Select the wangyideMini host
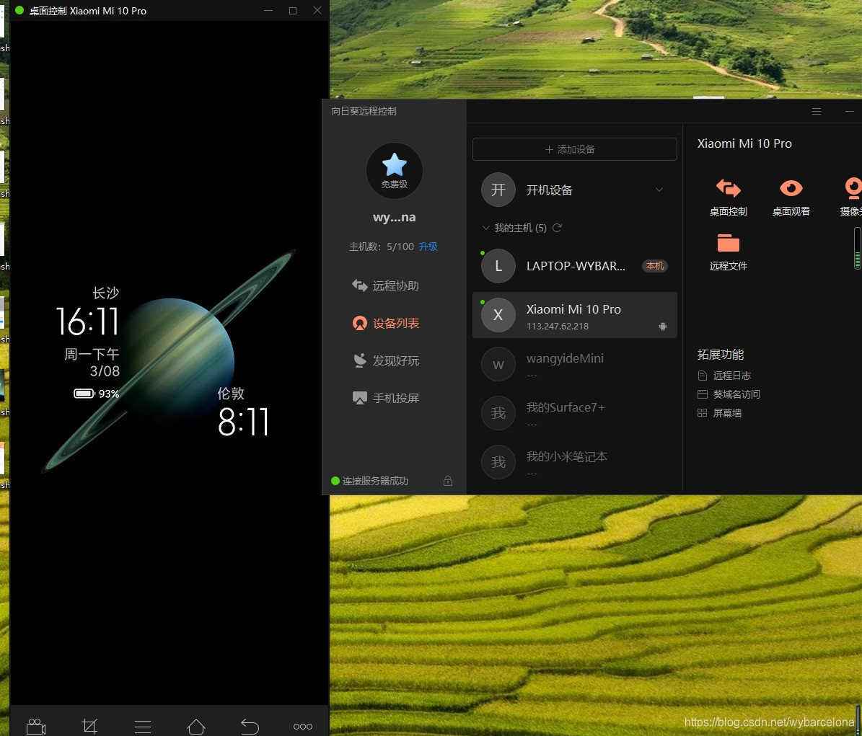862x736 pixels. coord(574,363)
